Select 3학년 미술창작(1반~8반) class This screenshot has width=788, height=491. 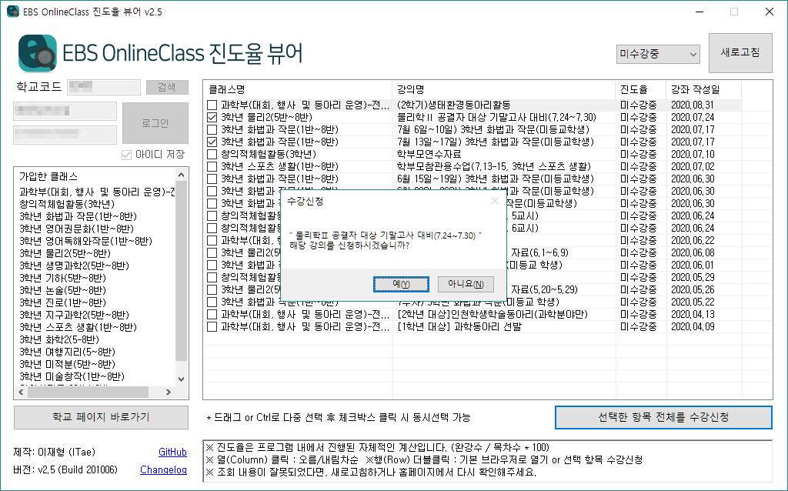(x=72, y=376)
